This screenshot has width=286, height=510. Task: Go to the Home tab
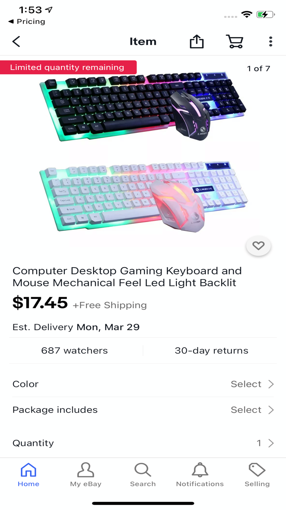tap(29, 475)
